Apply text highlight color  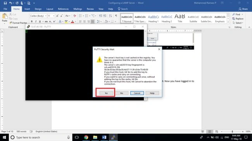pyautogui.click(x=66, y=22)
